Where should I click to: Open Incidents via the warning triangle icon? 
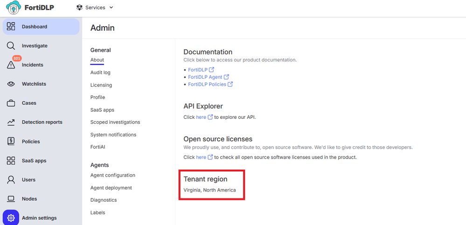coord(11,65)
